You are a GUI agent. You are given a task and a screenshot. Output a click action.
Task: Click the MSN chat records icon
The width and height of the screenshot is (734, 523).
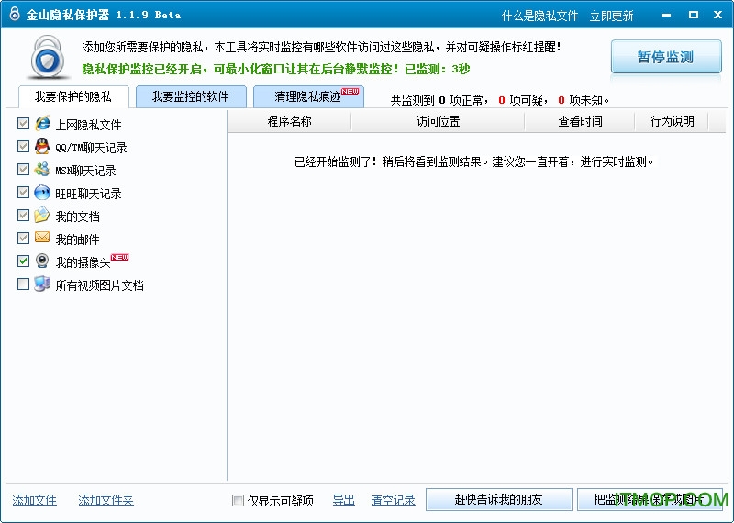42,169
